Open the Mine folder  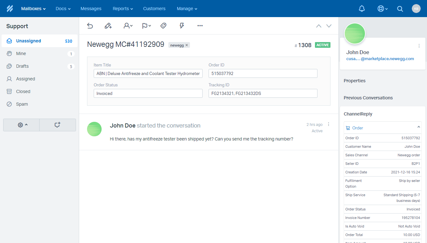click(x=40, y=53)
